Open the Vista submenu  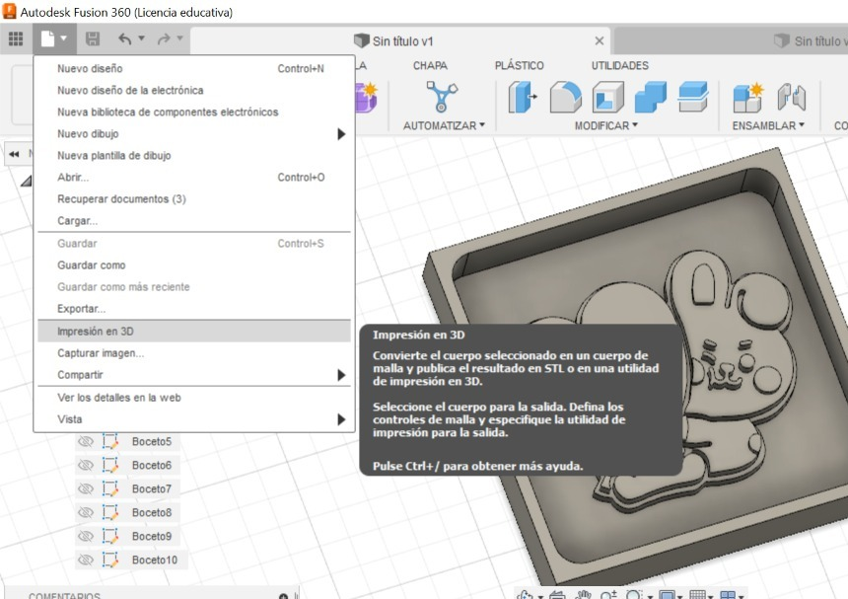[194, 418]
